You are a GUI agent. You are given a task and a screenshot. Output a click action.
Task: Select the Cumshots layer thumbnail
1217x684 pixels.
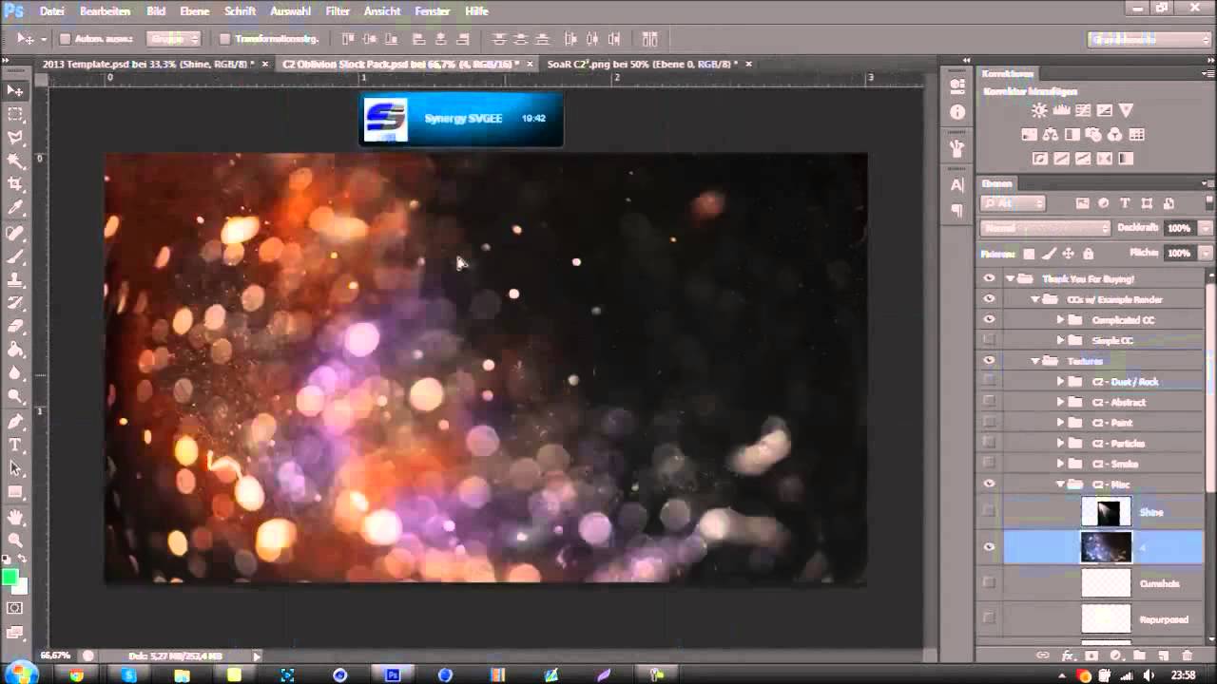1106,583
